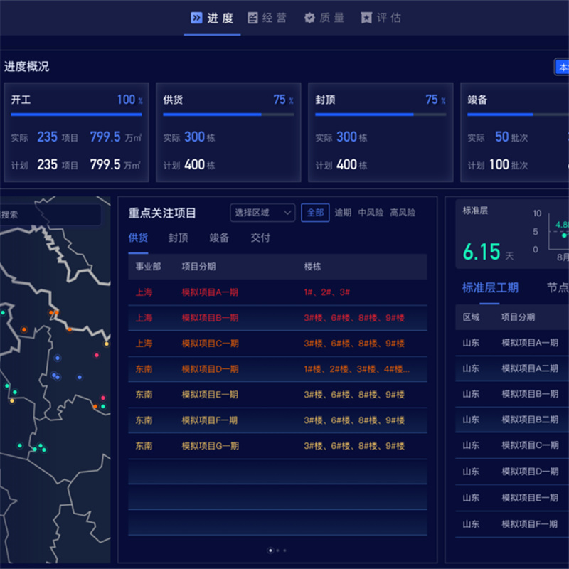Filter projects by 逾期

pos(343,213)
